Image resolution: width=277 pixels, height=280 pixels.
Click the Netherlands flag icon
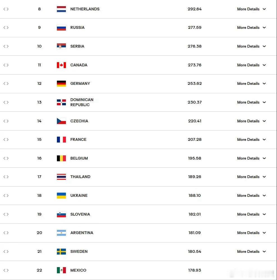tap(61, 9)
